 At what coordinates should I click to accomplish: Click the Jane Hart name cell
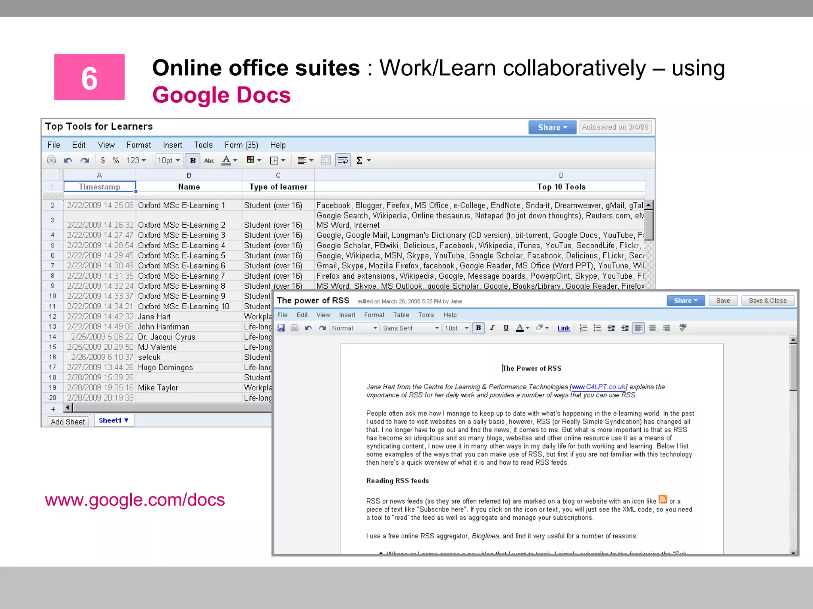pyautogui.click(x=189, y=316)
